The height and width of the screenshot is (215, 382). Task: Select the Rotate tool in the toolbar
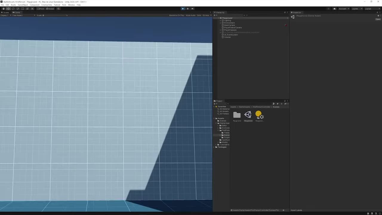click(x=13, y=9)
